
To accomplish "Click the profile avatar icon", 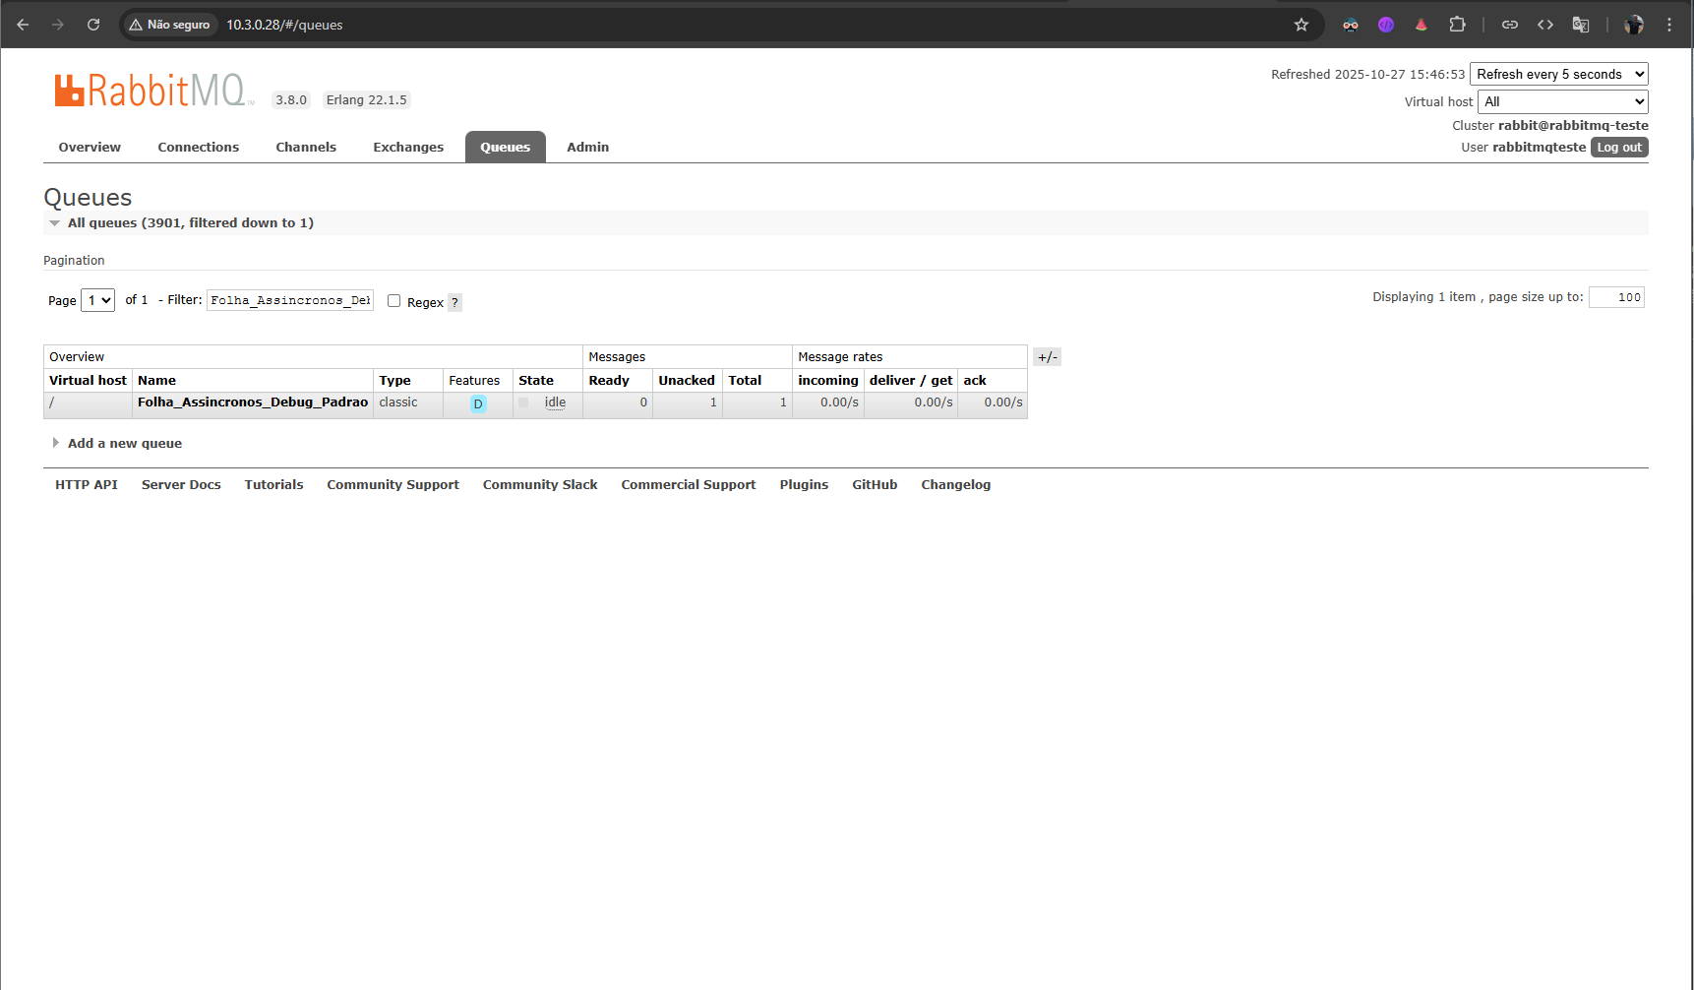I will click(x=1634, y=25).
